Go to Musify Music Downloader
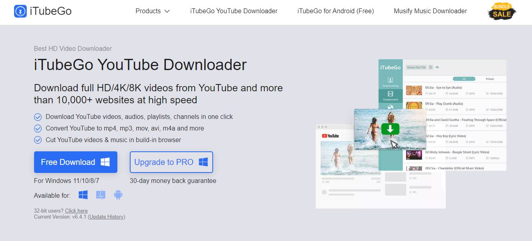The height and width of the screenshot is (241, 532). click(x=430, y=11)
